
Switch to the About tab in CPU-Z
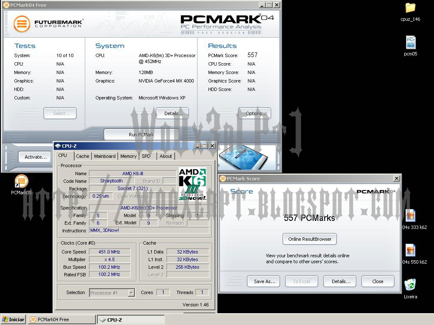coord(166,156)
